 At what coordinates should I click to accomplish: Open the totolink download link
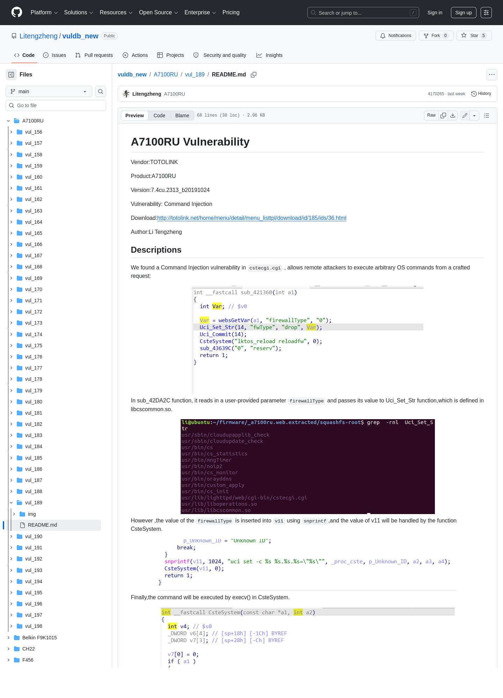click(252, 218)
